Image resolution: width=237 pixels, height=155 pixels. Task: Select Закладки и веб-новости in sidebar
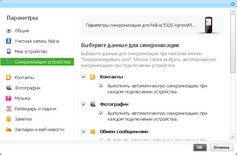(39, 130)
